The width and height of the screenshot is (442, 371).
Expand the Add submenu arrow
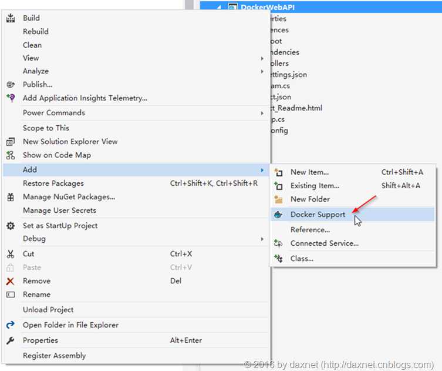[262, 170]
